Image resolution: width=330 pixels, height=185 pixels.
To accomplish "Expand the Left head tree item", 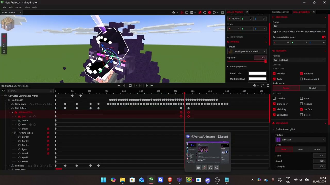I will [9, 166].
